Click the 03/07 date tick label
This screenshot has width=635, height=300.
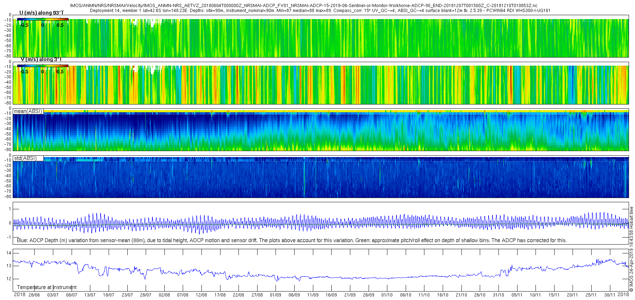point(53,295)
